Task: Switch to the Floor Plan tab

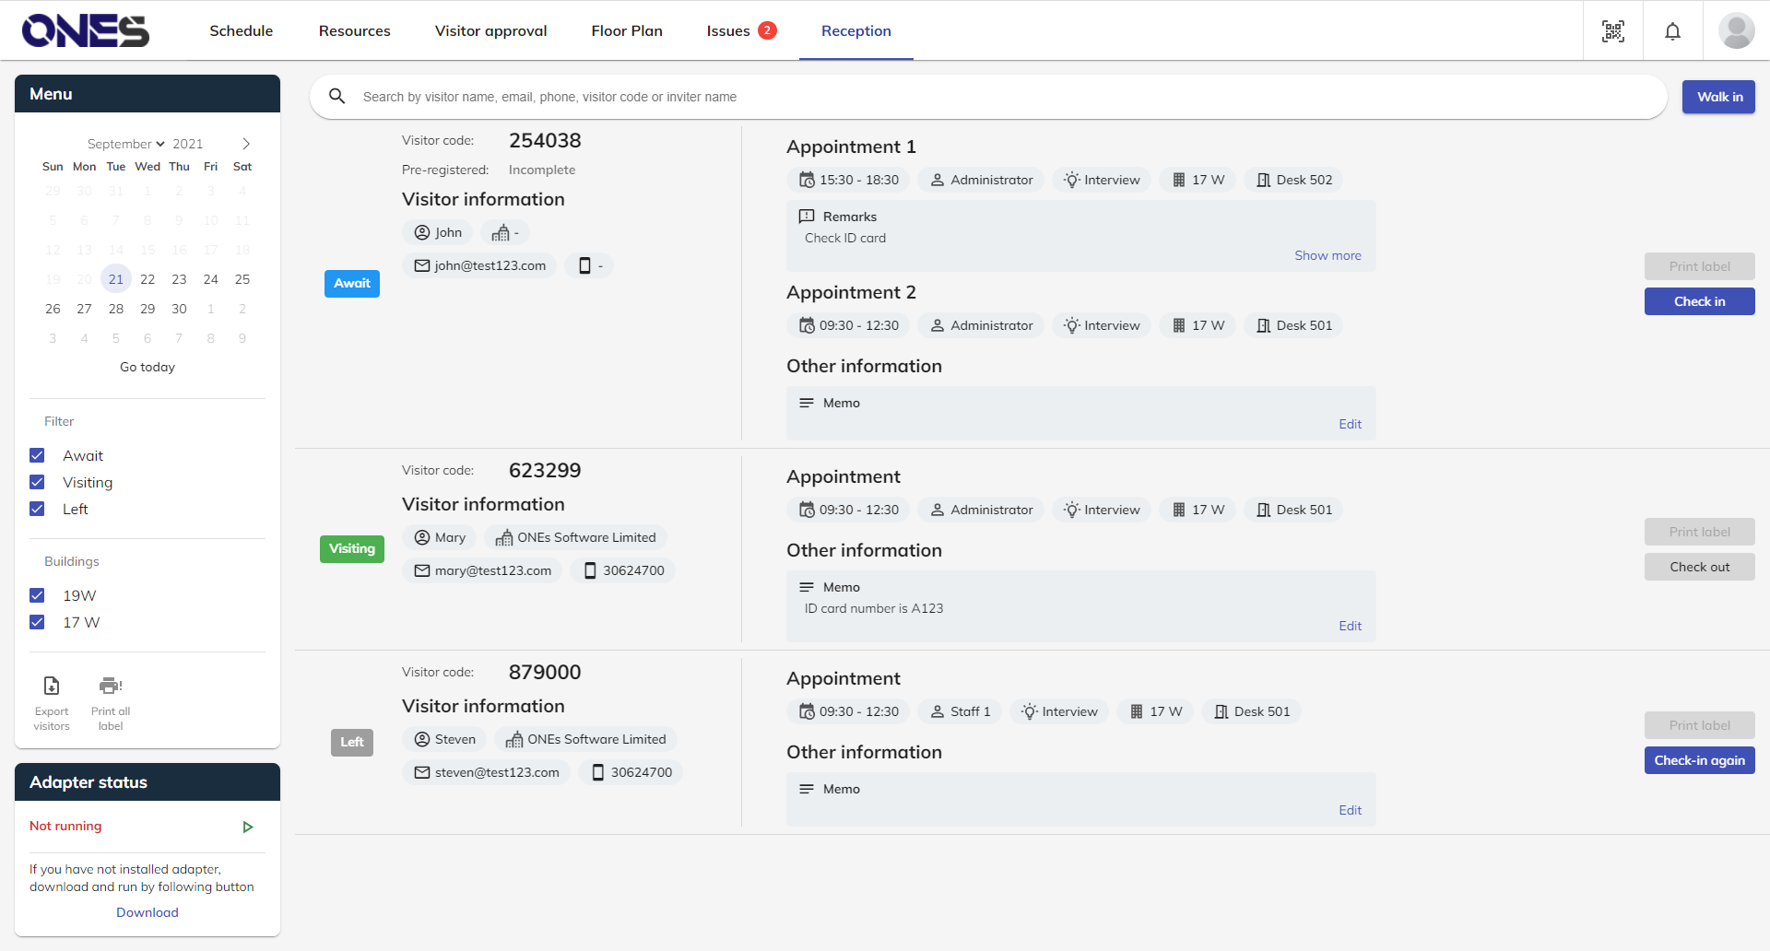Action: pos(627,31)
